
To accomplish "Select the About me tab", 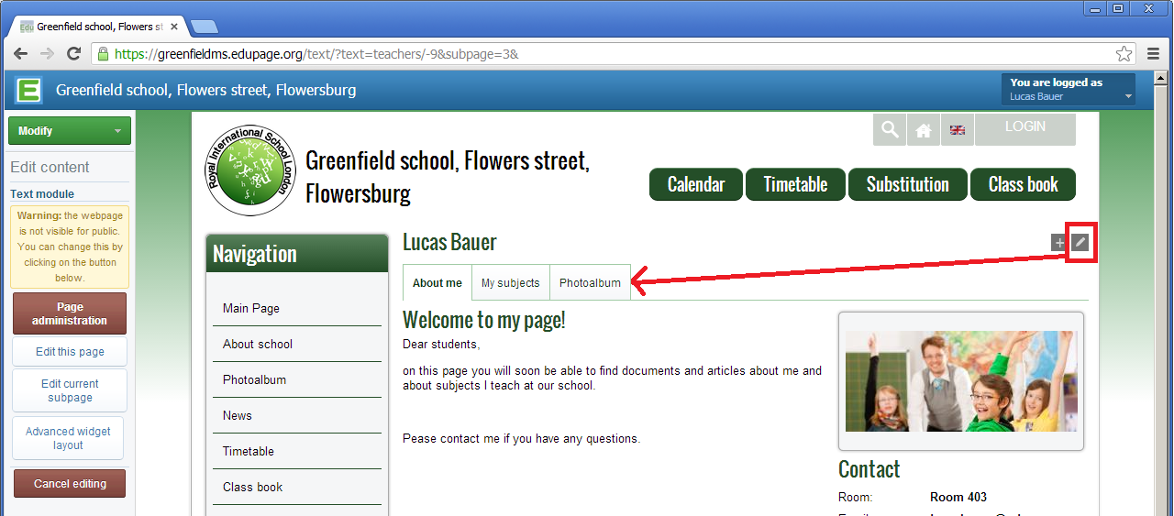I will click(437, 282).
